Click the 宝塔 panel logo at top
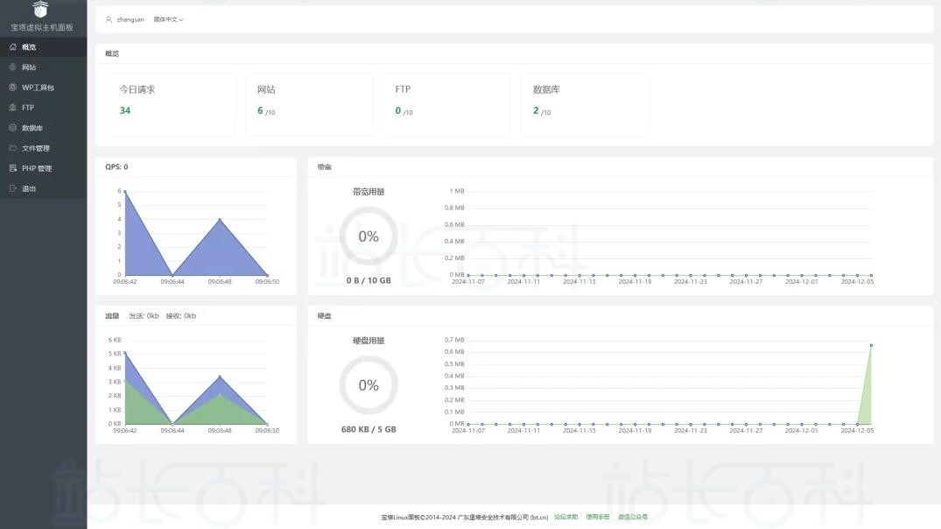The height and width of the screenshot is (529, 941). point(40,10)
